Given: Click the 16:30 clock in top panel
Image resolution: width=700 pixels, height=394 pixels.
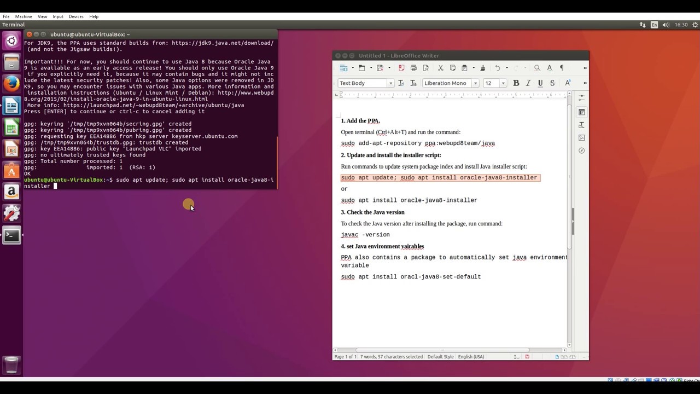Looking at the screenshot, I should (x=681, y=25).
